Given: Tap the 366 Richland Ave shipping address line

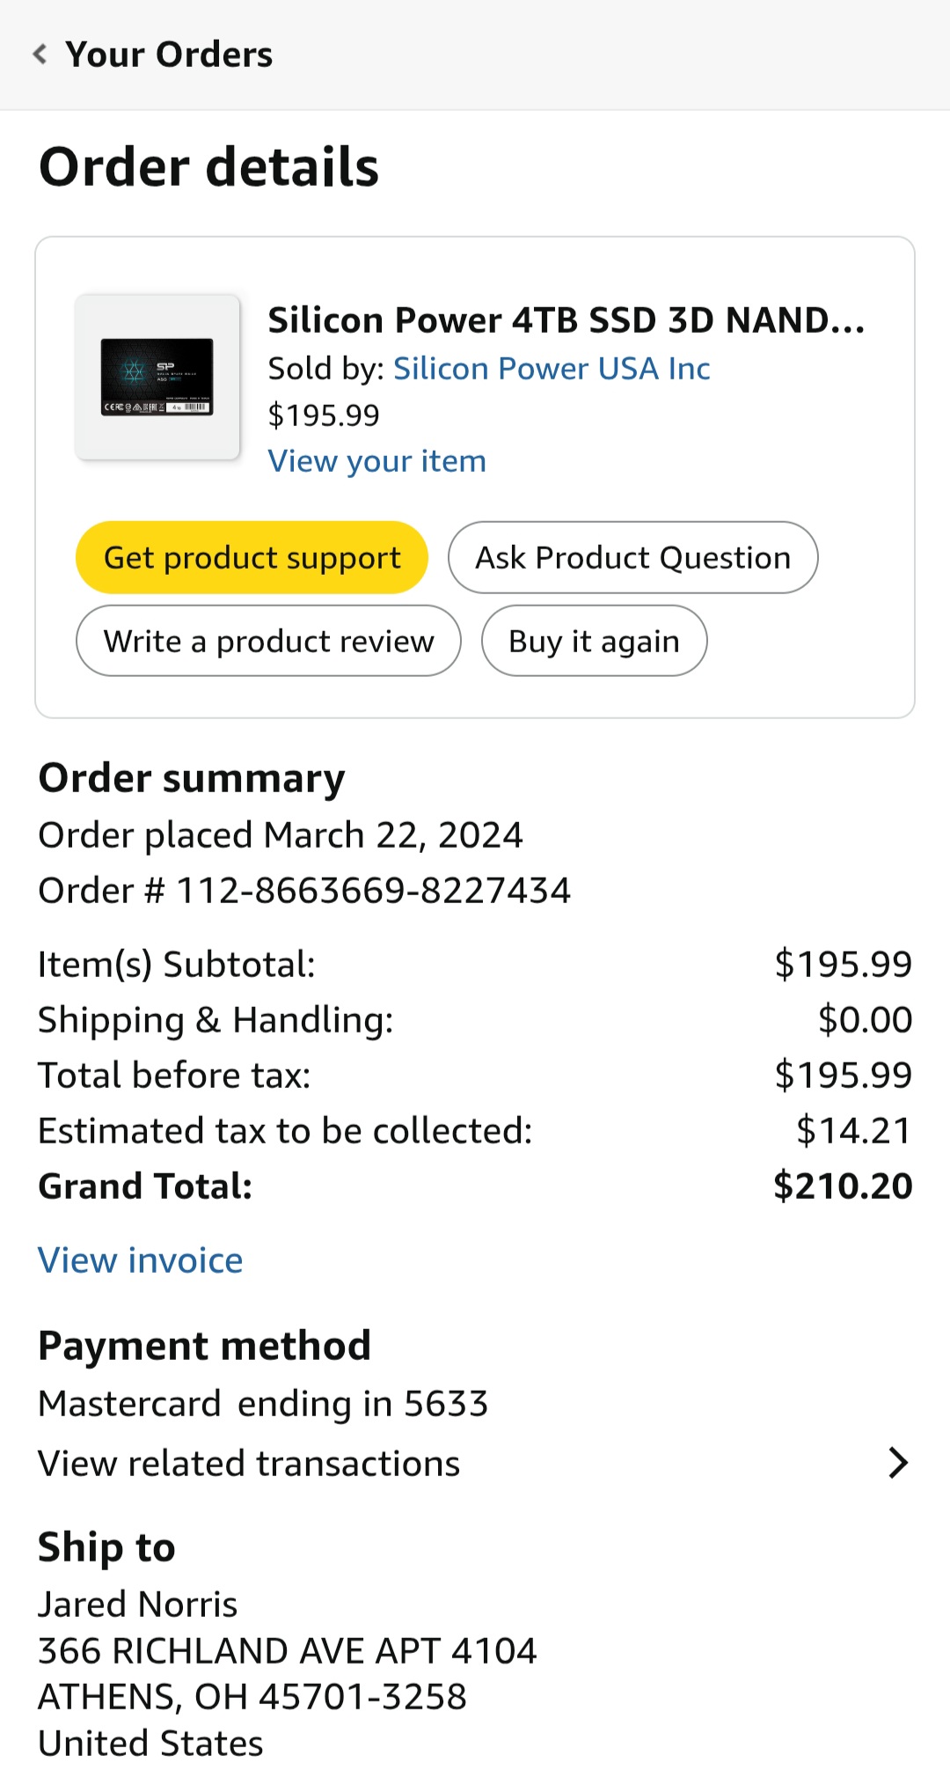Looking at the screenshot, I should click(287, 1651).
